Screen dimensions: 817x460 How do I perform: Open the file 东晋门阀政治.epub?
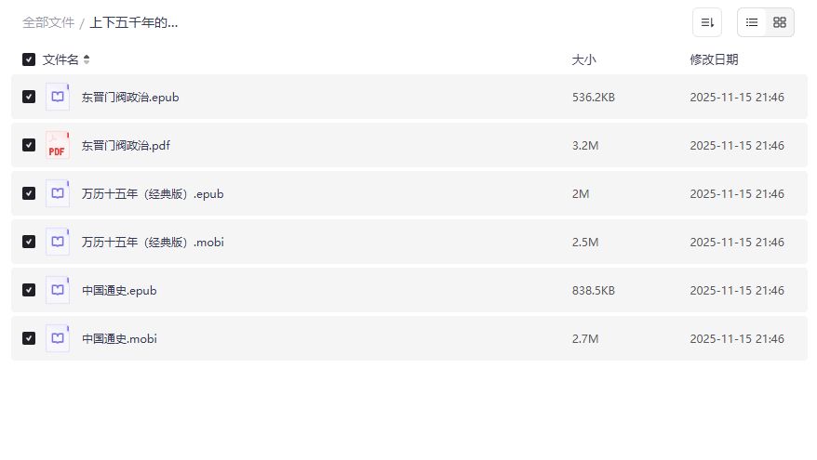click(130, 97)
